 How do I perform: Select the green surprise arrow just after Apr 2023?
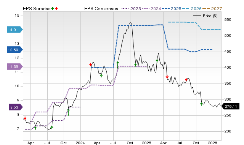click(x=35, y=128)
